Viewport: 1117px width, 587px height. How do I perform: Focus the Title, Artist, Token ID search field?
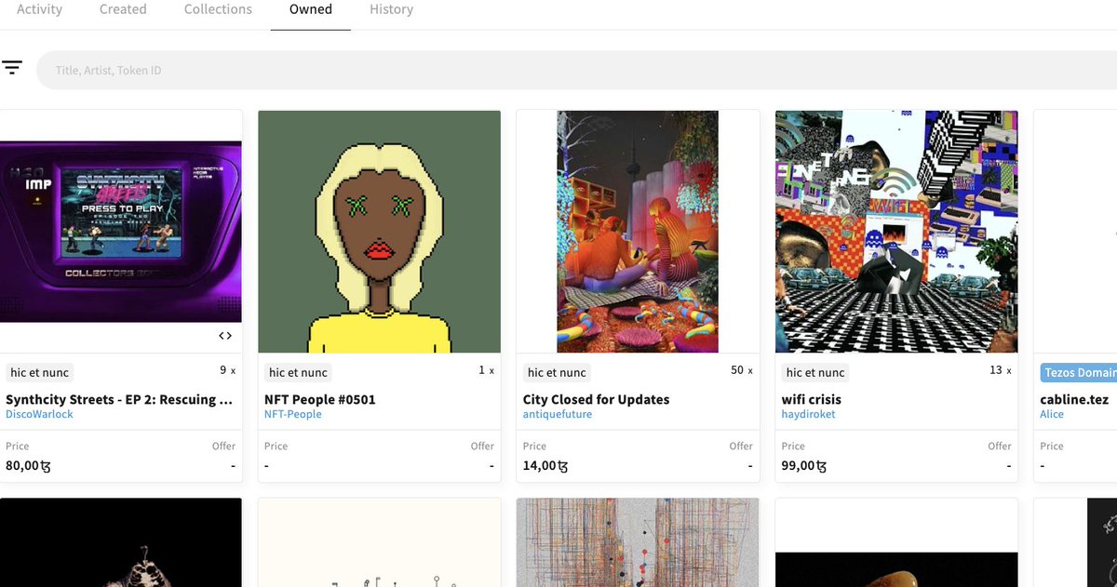point(577,71)
